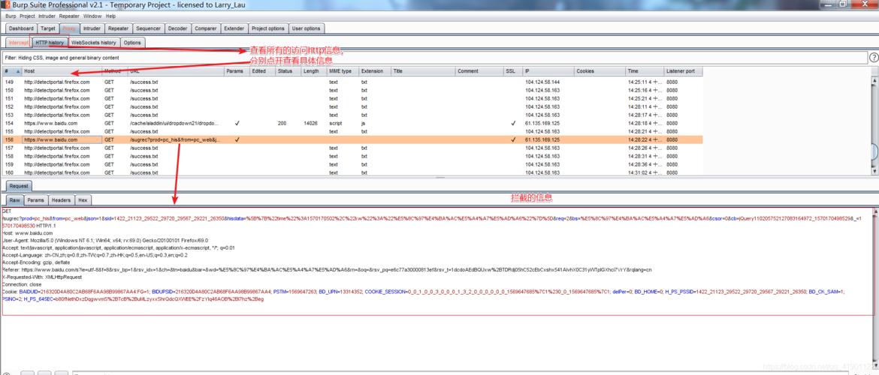
Task: Open the WebSockets history sub-tab
Action: tap(94, 43)
